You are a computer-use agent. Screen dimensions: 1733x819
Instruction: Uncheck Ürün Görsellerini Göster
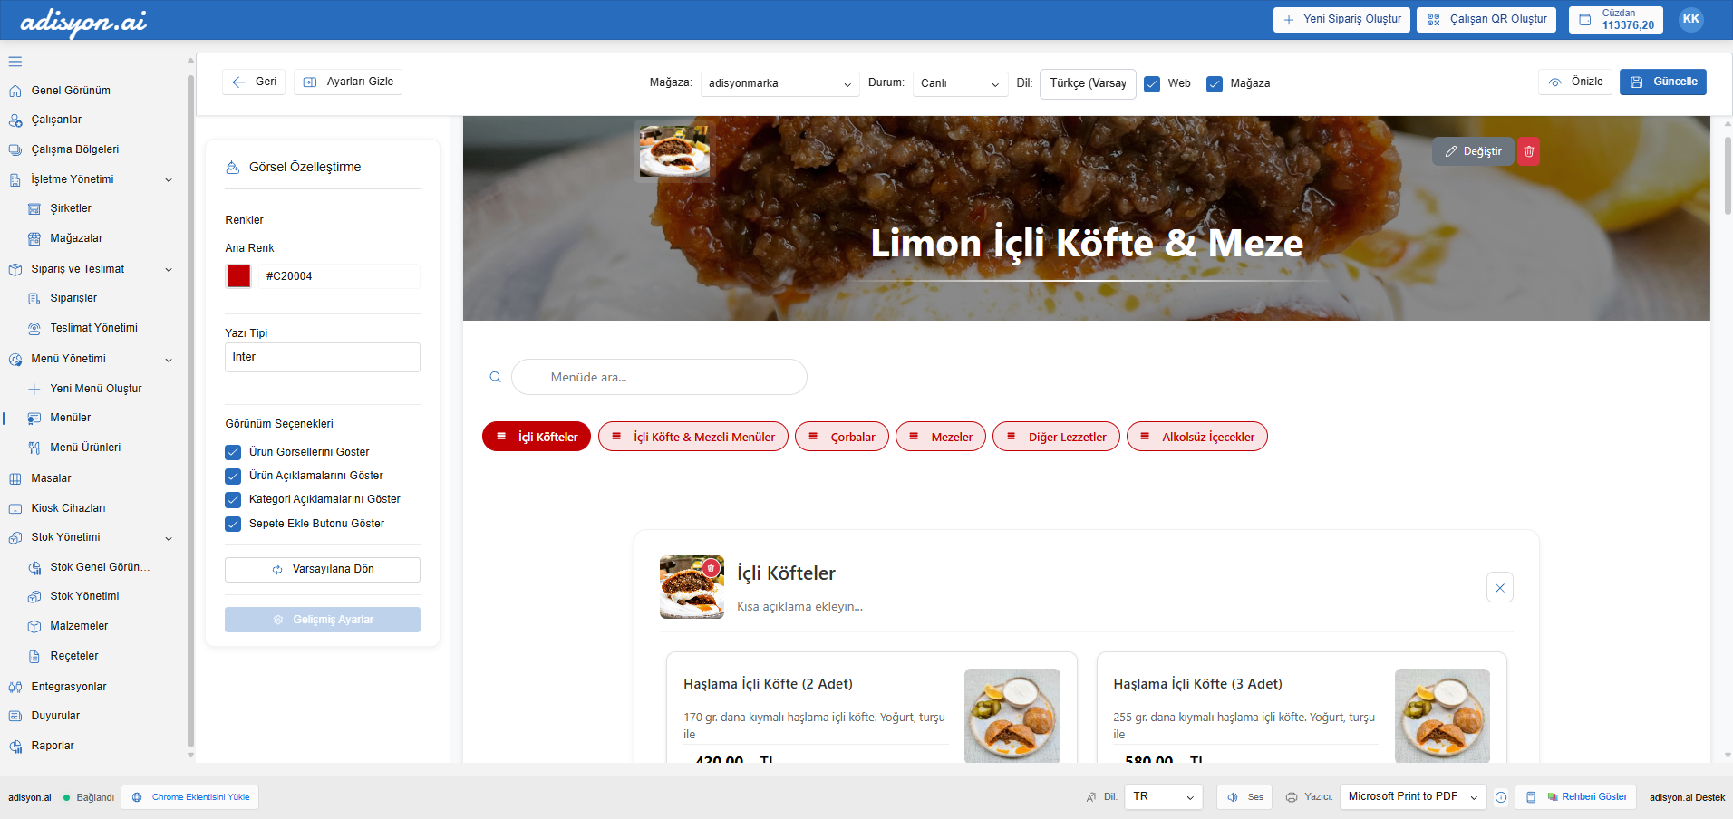tap(233, 452)
